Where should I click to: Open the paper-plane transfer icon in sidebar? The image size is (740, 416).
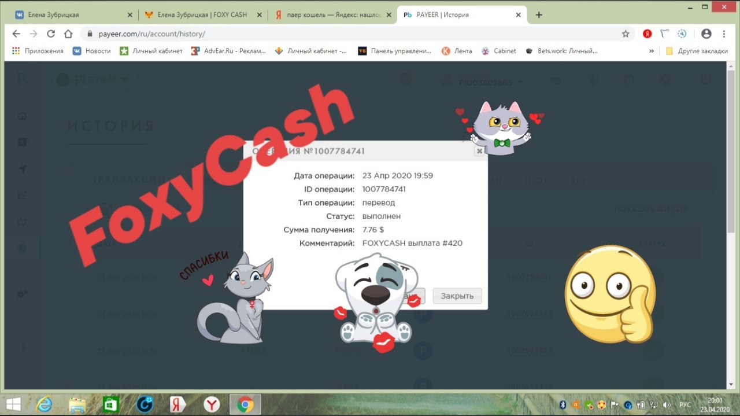pyautogui.click(x=23, y=169)
